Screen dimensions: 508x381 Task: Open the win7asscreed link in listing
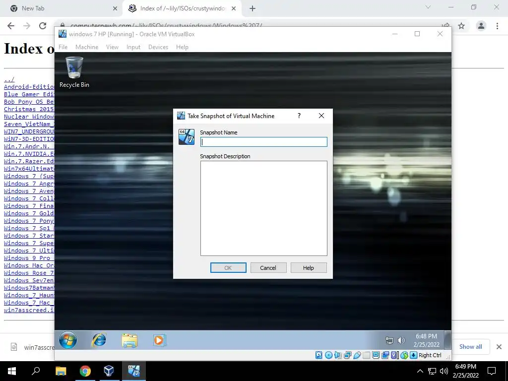(29, 310)
